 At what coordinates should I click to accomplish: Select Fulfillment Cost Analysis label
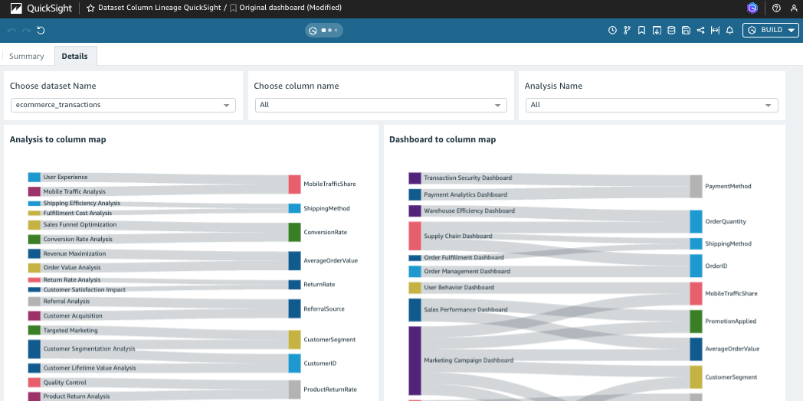tap(77, 214)
